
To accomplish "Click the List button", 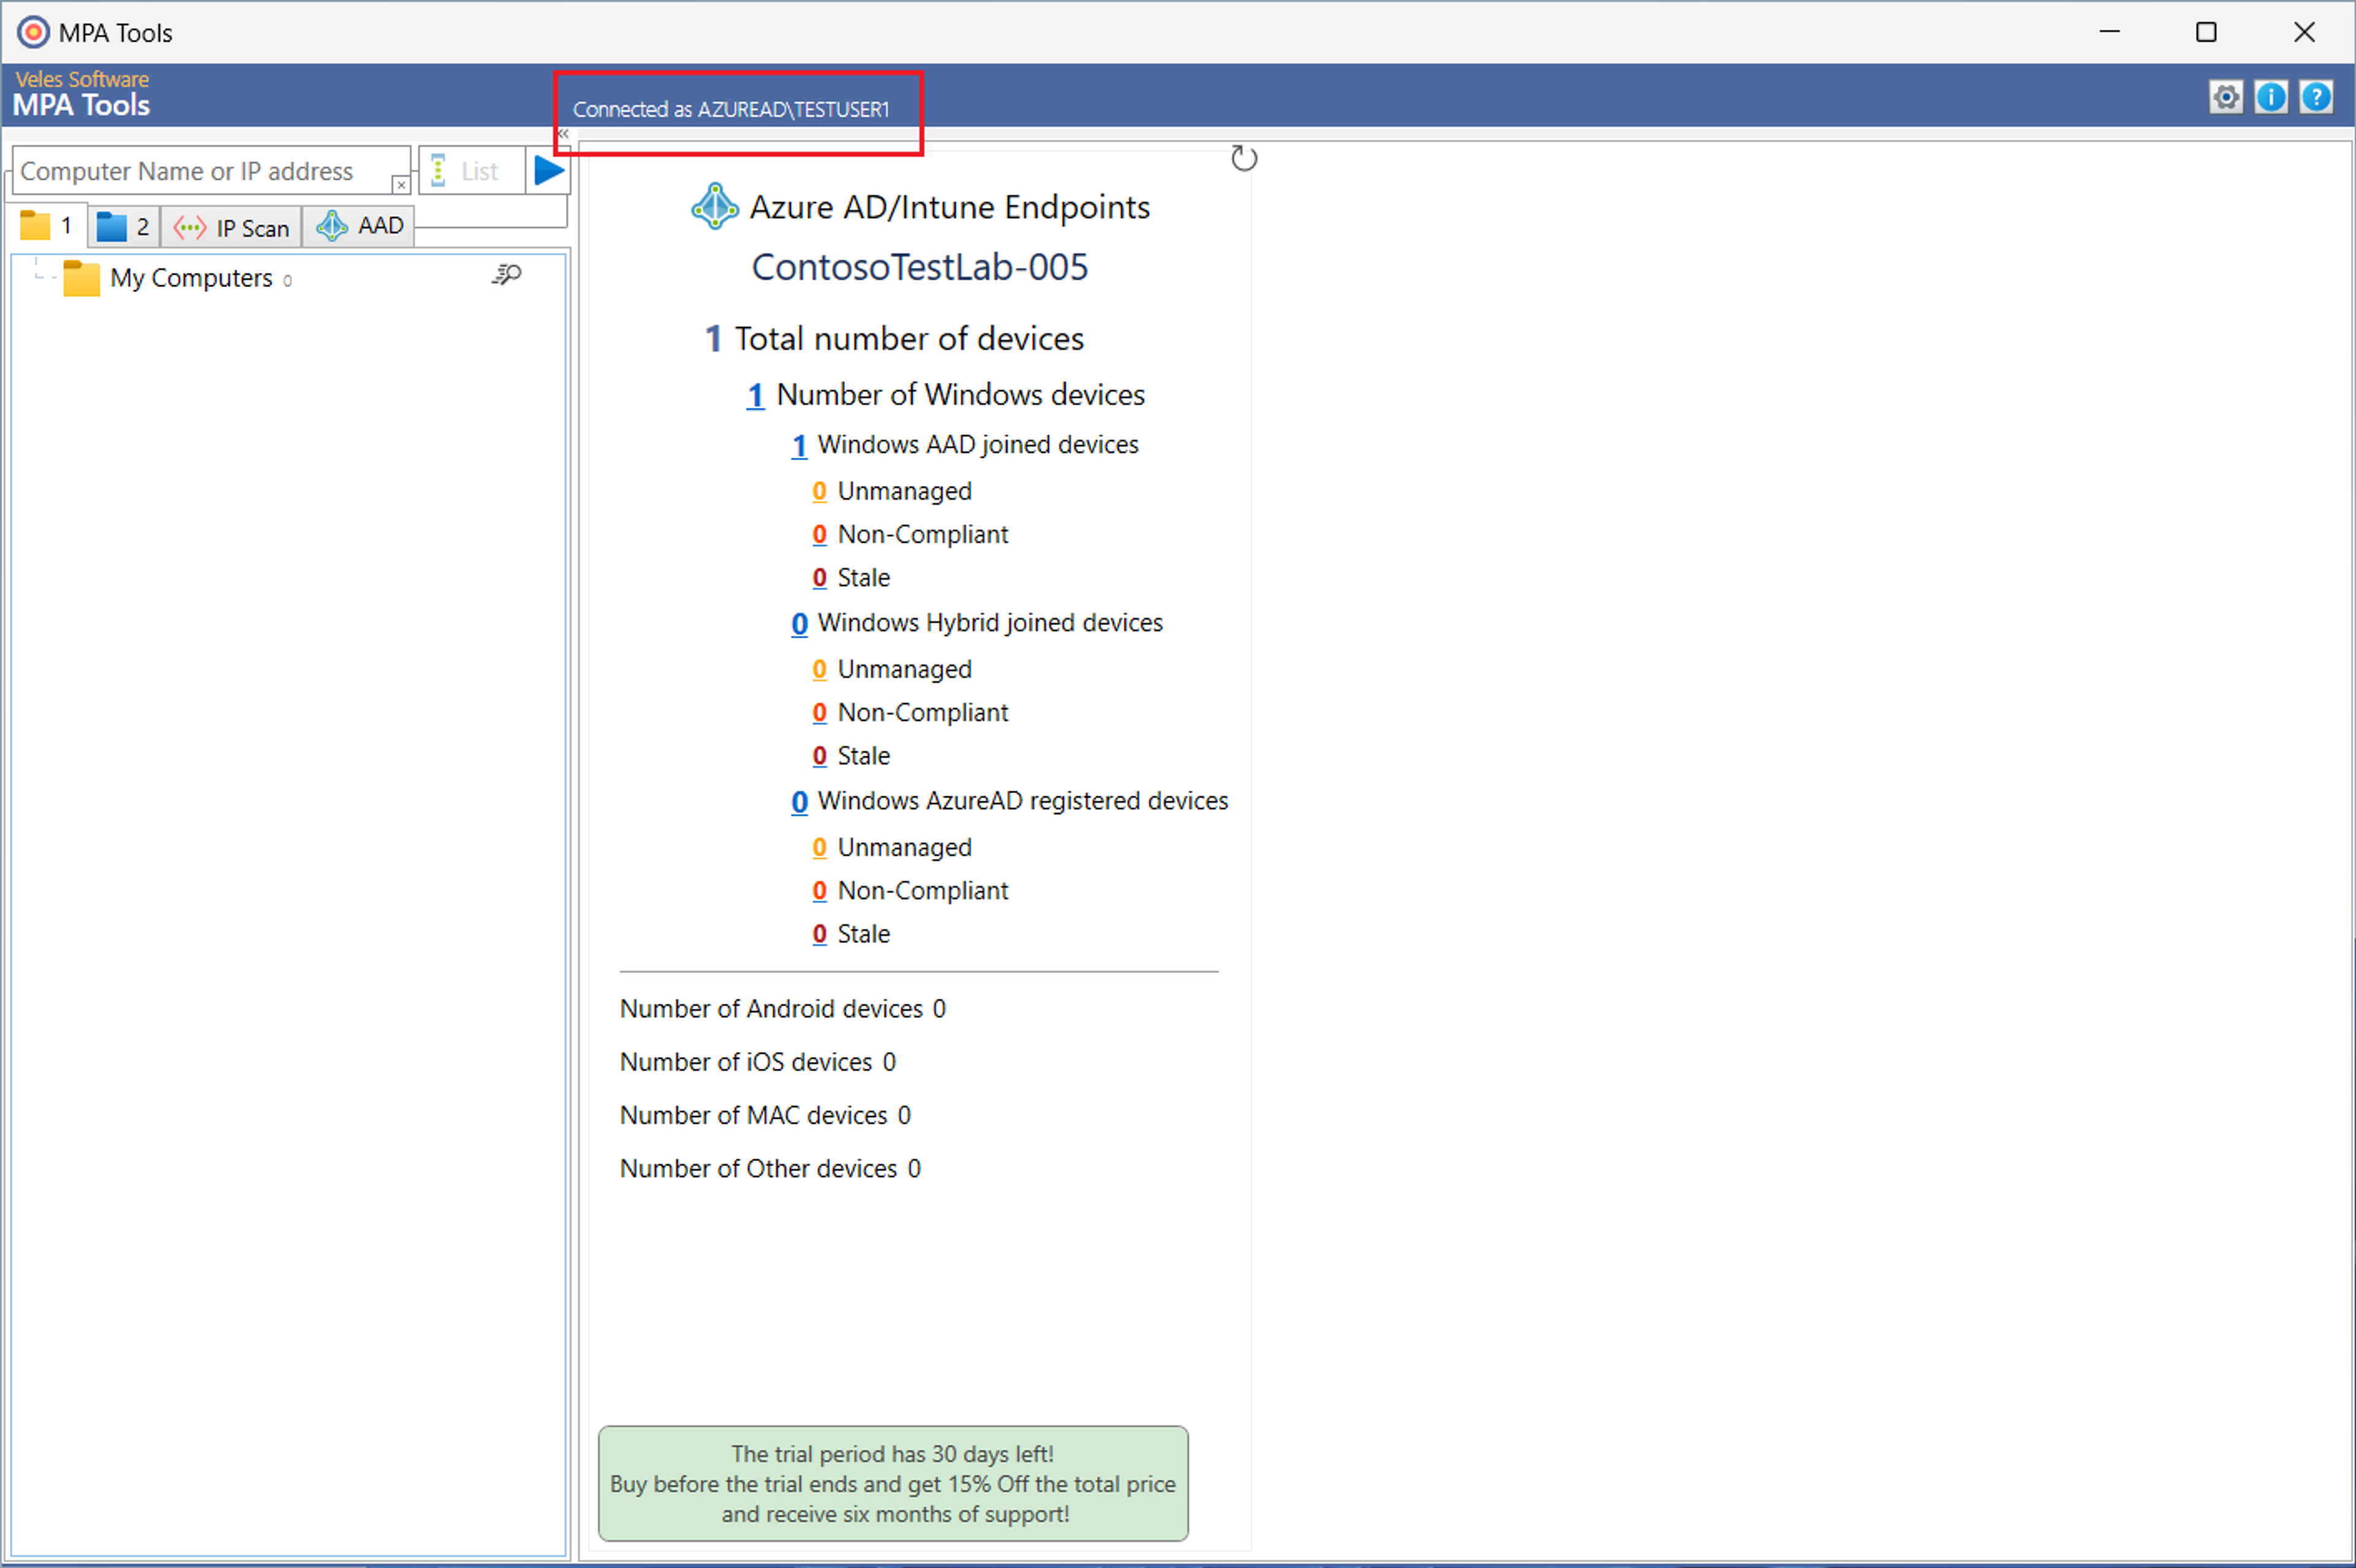I will [472, 171].
